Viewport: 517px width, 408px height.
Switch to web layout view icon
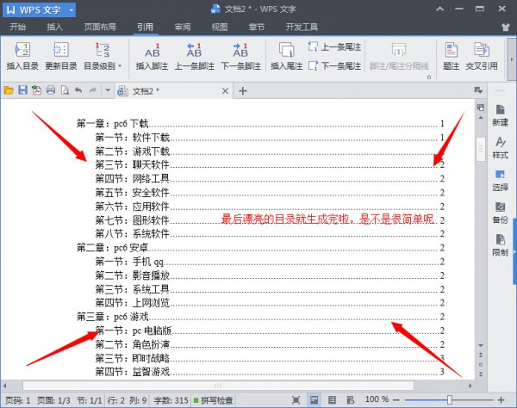(x=350, y=400)
